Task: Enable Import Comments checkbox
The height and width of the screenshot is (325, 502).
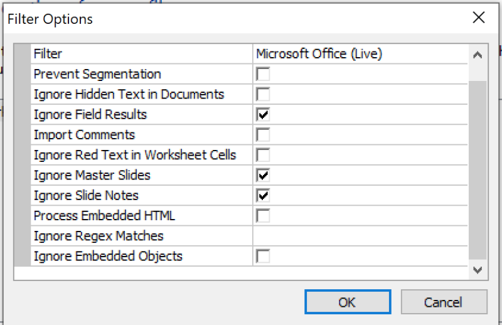Action: [264, 135]
